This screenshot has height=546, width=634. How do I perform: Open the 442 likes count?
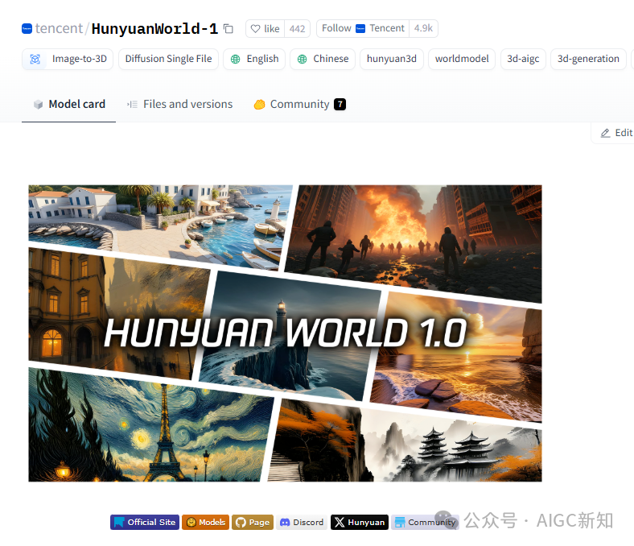click(297, 29)
